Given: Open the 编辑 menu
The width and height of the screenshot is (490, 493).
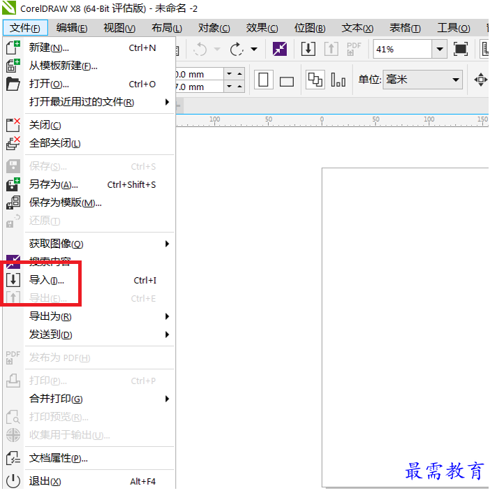Looking at the screenshot, I should [72, 28].
